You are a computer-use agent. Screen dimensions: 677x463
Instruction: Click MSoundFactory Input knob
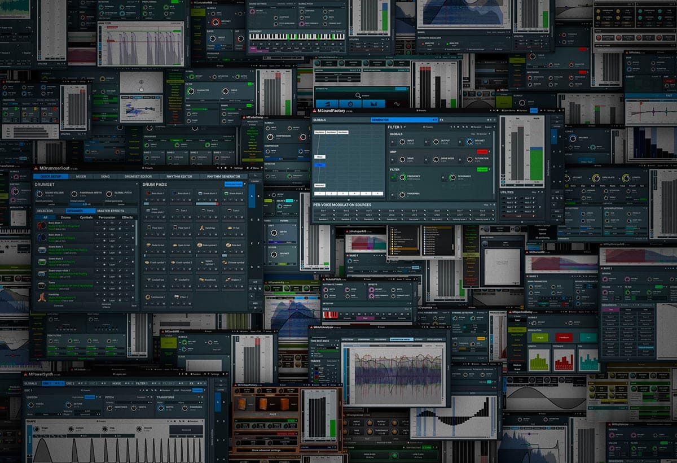click(x=402, y=142)
